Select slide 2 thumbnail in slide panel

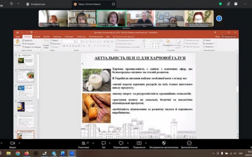click(26, 76)
